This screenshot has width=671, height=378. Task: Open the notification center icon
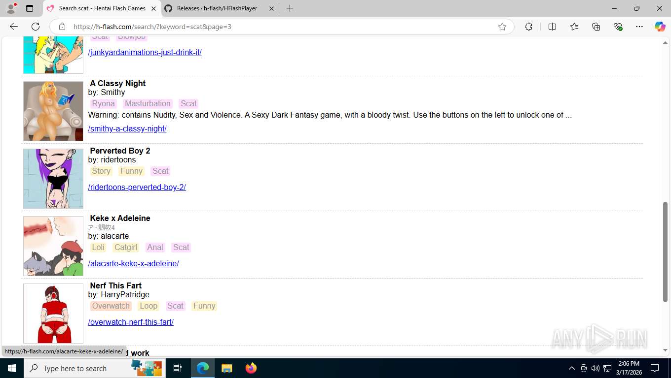(655, 368)
